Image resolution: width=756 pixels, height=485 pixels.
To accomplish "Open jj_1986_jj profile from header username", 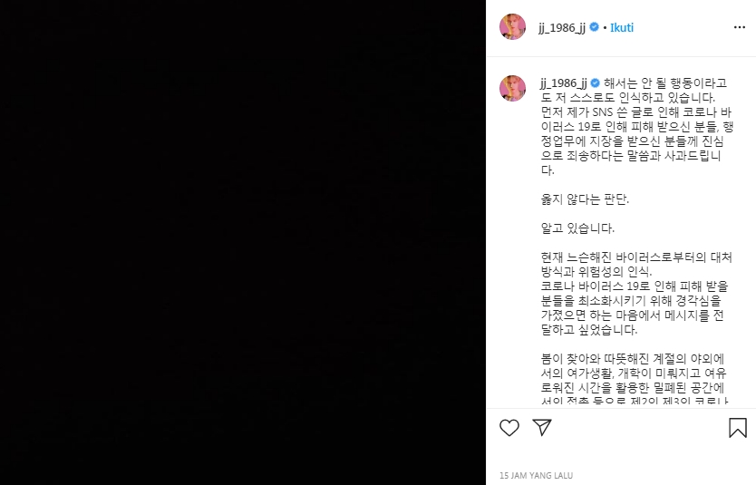I will [562, 27].
